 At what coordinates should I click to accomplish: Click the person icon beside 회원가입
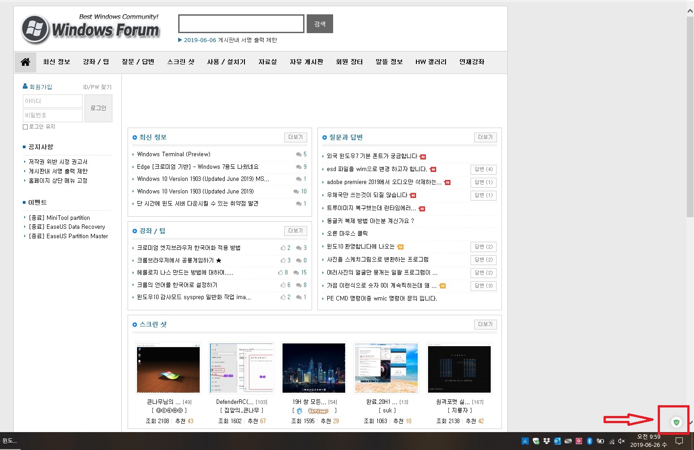point(25,86)
